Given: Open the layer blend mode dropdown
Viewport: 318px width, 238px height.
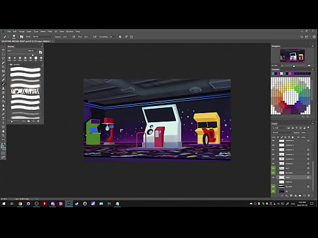Looking at the screenshot, I should pyautogui.click(x=282, y=133).
